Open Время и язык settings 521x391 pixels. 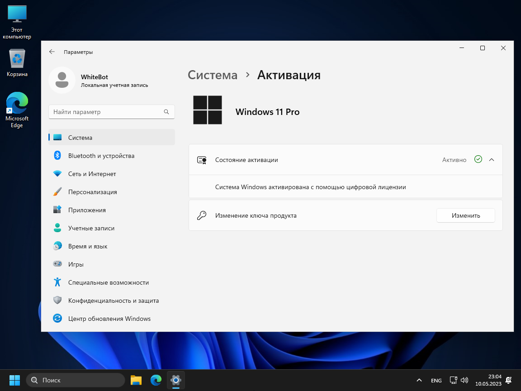pyautogui.click(x=88, y=246)
